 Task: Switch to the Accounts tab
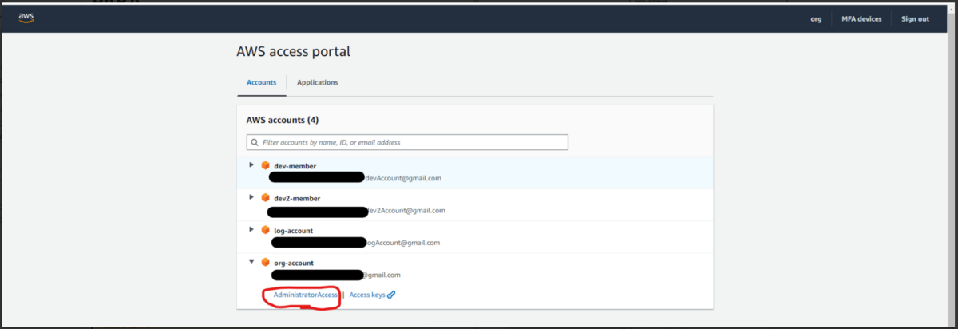(x=262, y=82)
